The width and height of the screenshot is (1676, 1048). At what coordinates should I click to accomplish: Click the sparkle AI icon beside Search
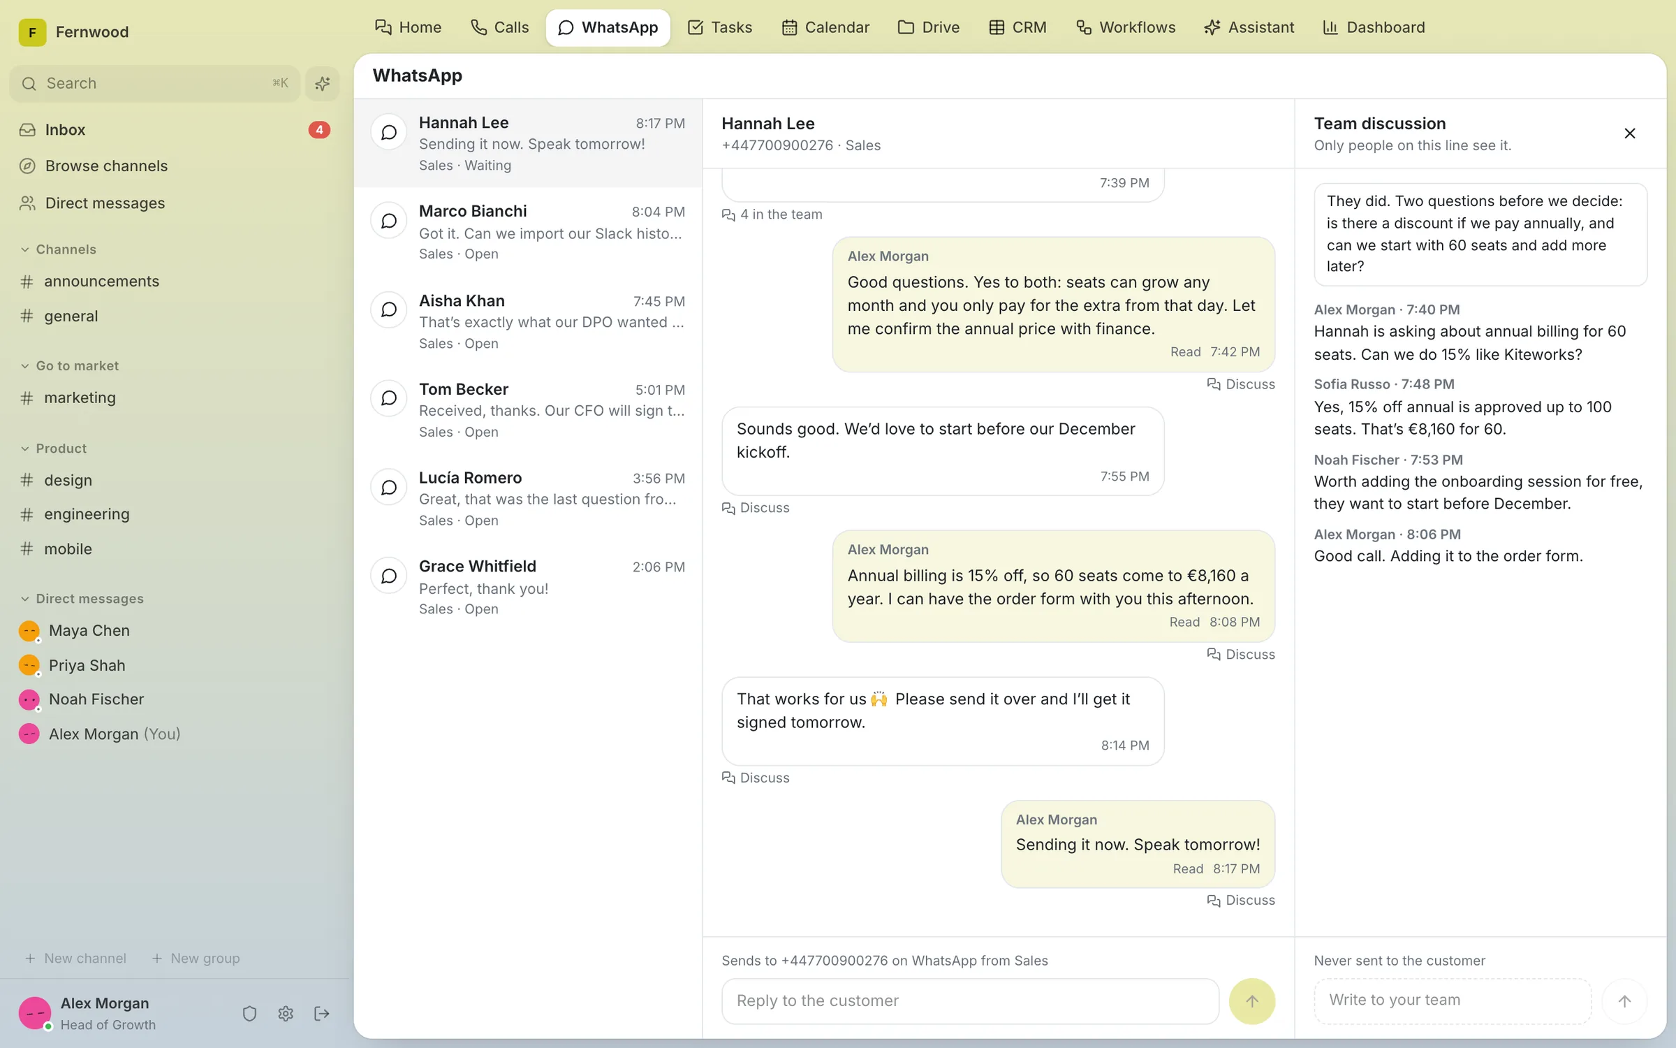322,84
